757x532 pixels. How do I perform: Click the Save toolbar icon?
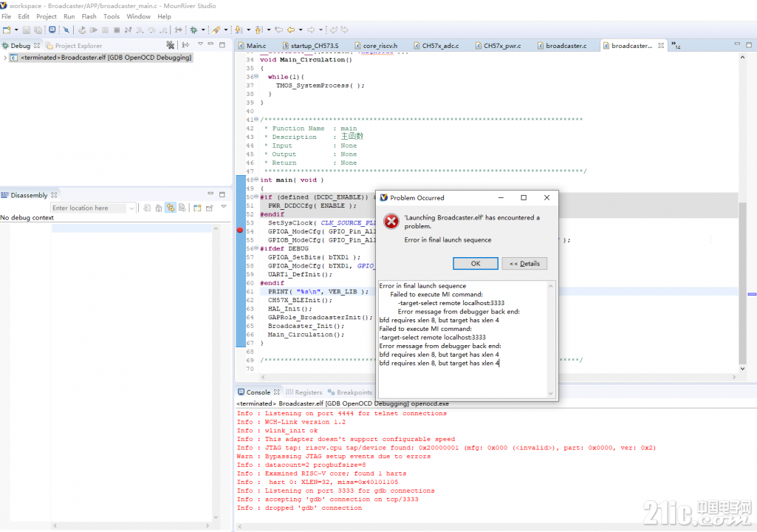pyautogui.click(x=27, y=30)
